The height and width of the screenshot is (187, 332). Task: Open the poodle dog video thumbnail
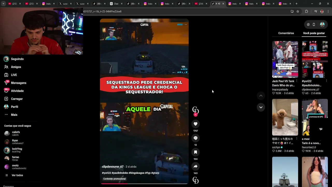pyautogui.click(x=285, y=117)
